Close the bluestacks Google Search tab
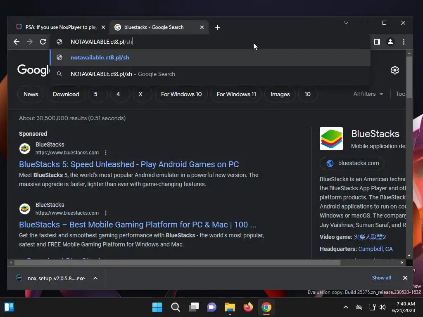The width and height of the screenshot is (423, 317). click(x=202, y=27)
